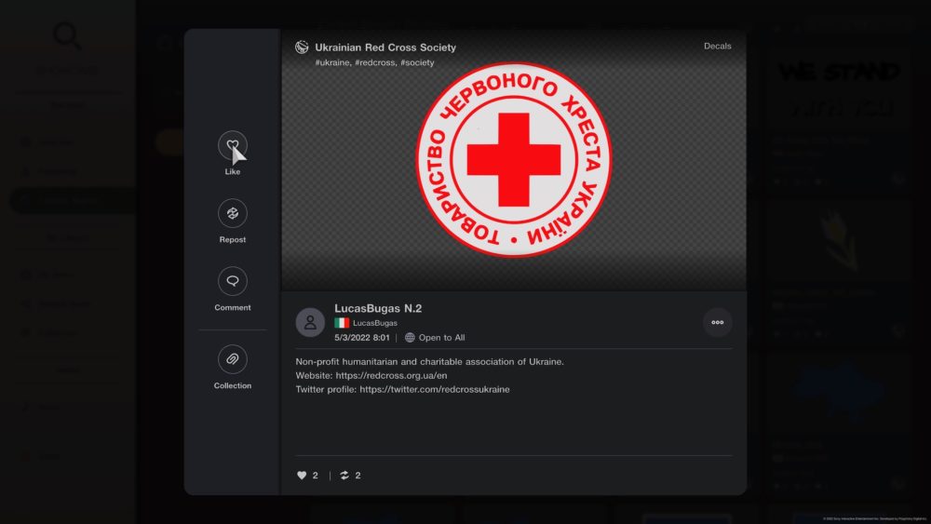Click the background search magnifier icon
The width and height of the screenshot is (931, 524).
click(67, 36)
